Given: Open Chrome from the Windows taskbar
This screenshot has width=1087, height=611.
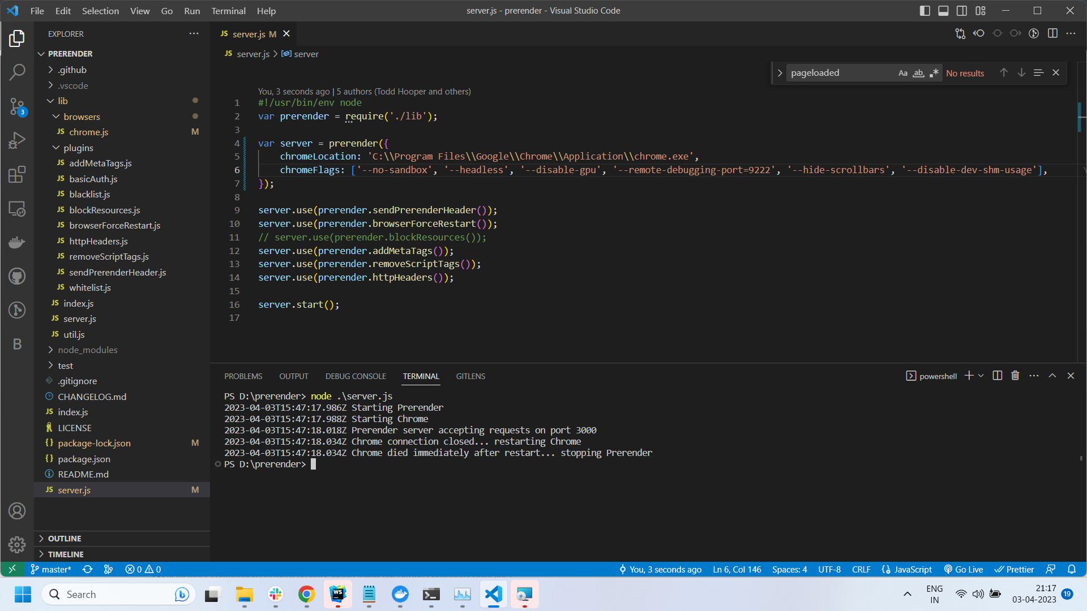Looking at the screenshot, I should [x=306, y=594].
